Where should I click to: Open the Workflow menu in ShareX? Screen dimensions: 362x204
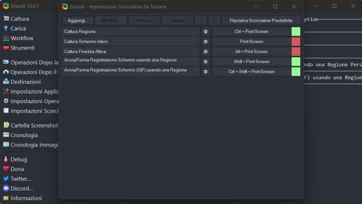click(x=22, y=38)
